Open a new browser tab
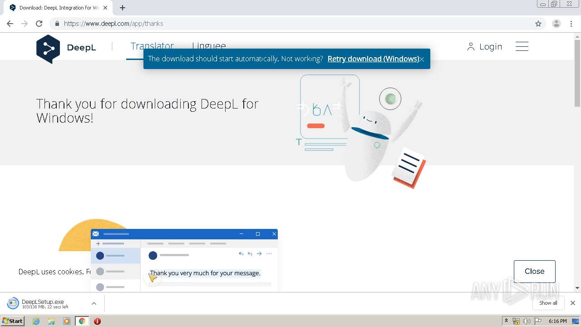 123,8
